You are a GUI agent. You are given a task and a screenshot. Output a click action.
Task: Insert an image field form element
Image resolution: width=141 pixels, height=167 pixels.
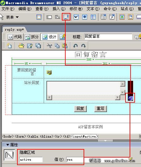[122, 17]
